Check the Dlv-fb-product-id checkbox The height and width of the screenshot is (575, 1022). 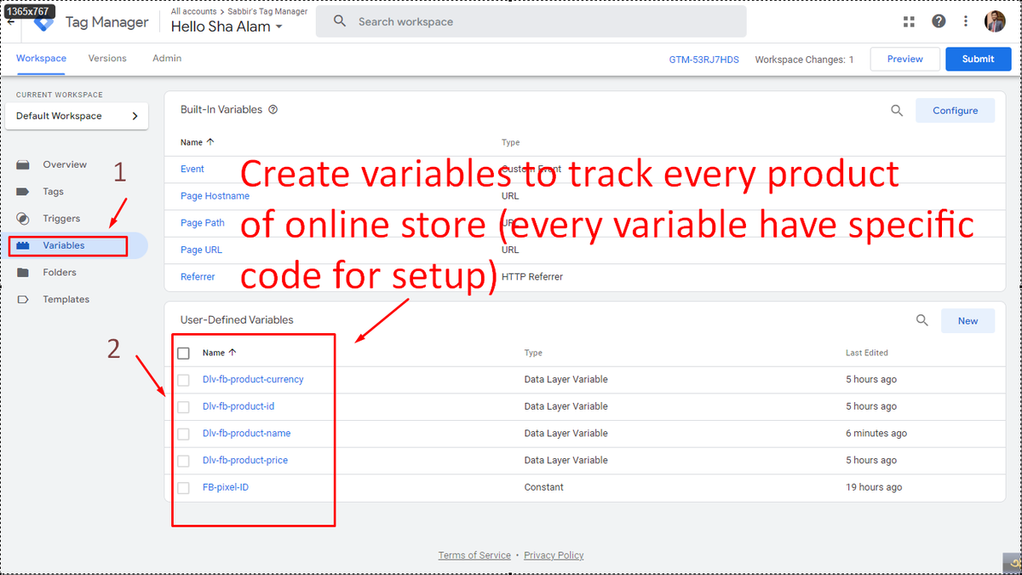coord(183,407)
